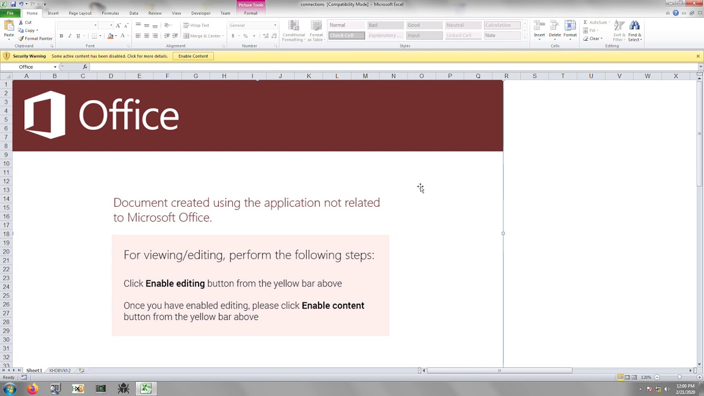Viewport: 704px width, 396px height.
Task: Toggle Center horizontal alignment
Action: 146,36
